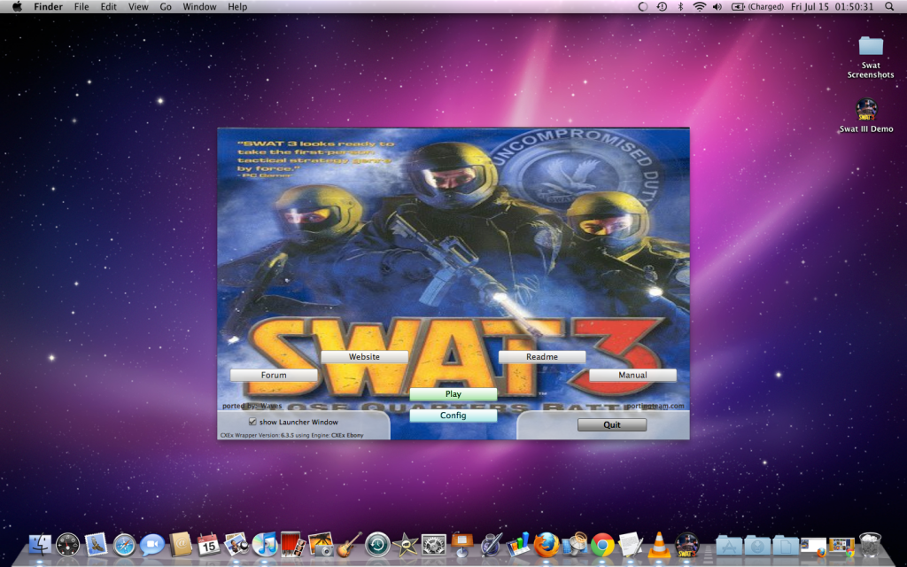The height and width of the screenshot is (567, 907).
Task: Click the date and time in menu bar
Action: coord(833,7)
